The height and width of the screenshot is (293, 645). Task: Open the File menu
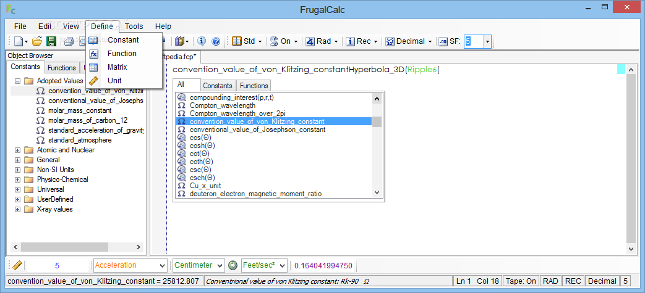click(x=20, y=27)
